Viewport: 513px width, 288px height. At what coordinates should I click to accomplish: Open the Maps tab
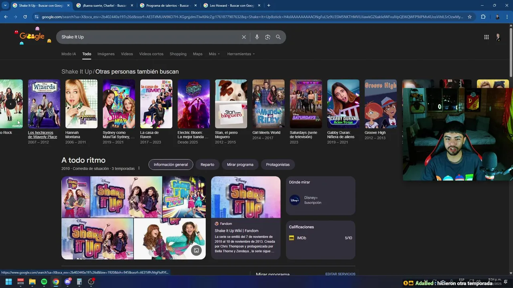pos(198,54)
